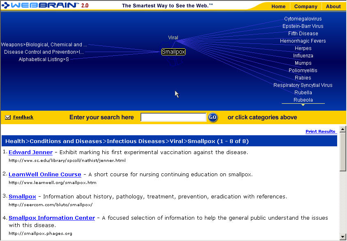
Task: Click scrollbar up arrow in results
Action: (x=343, y=129)
